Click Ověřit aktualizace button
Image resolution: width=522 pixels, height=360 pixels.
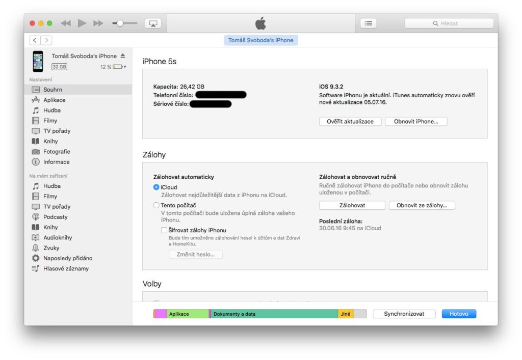[350, 121]
